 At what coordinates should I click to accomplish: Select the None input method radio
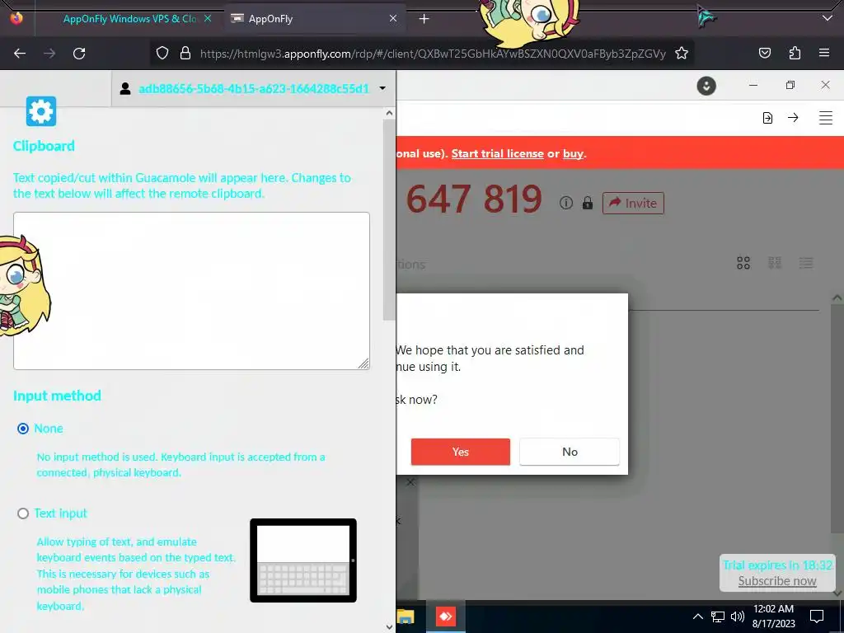click(x=22, y=429)
